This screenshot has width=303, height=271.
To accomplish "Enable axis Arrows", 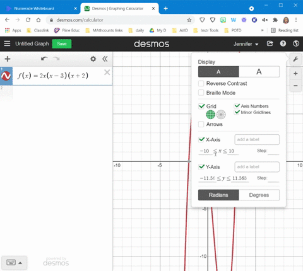I will point(201,124).
